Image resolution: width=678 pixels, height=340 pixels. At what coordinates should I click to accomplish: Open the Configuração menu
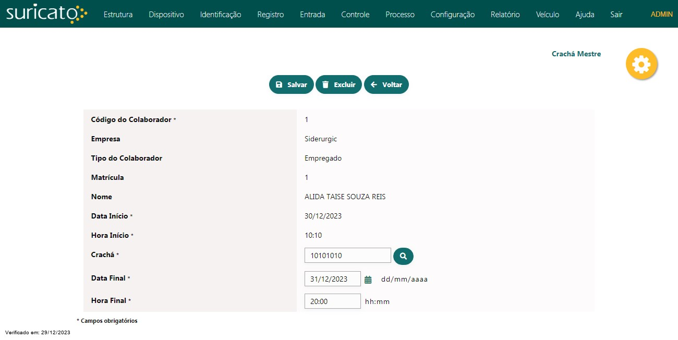coord(452,15)
